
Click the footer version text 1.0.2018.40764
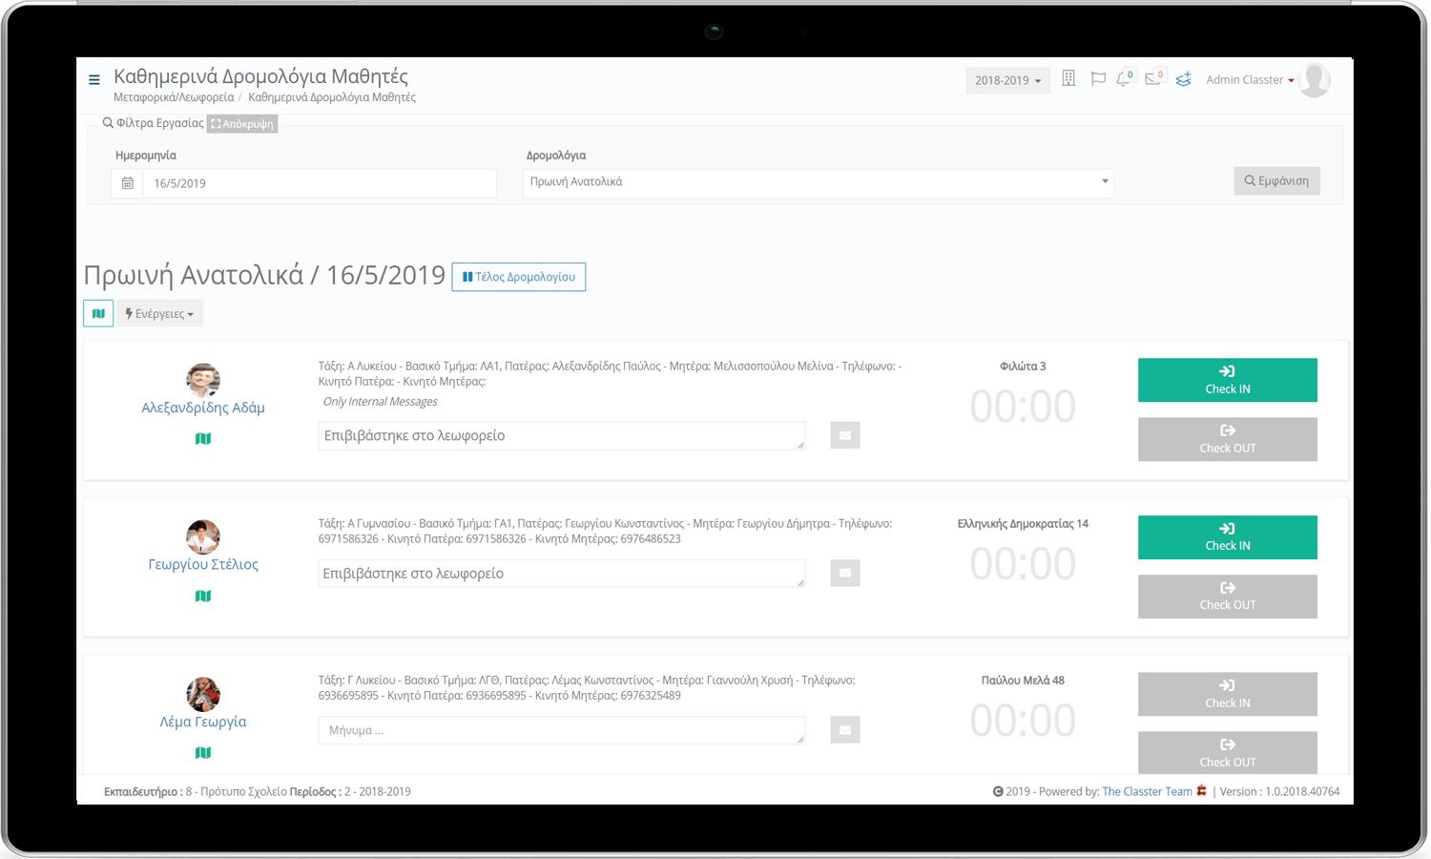coord(1279,791)
